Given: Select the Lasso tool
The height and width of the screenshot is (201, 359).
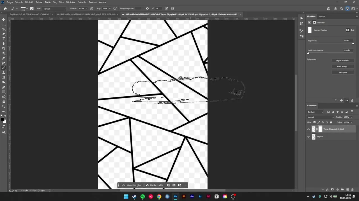Looking at the screenshot, I should click(x=4, y=29).
